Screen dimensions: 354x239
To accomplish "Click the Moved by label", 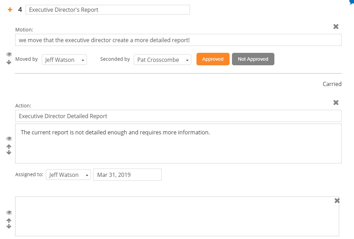I will click(27, 59).
